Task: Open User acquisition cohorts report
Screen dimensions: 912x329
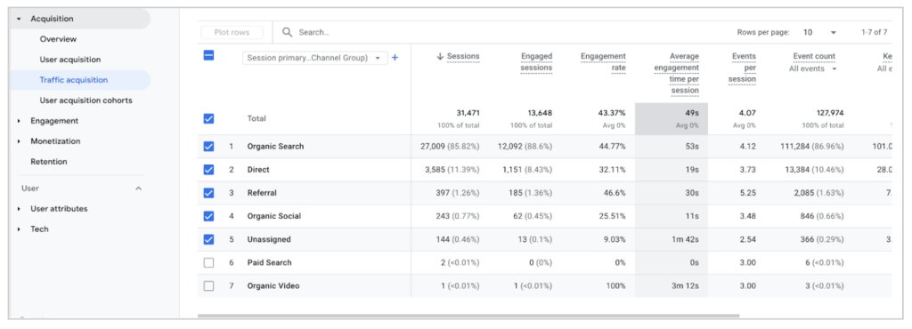Action: tap(86, 100)
